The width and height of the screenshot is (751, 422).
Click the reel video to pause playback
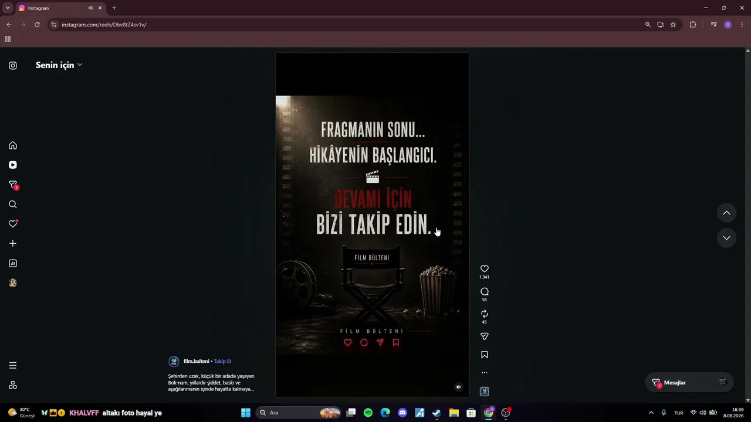[373, 225]
